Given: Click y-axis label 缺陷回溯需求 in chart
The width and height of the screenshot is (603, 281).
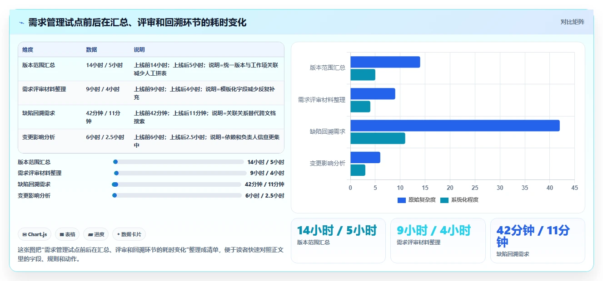Looking at the screenshot, I should (x=327, y=131).
